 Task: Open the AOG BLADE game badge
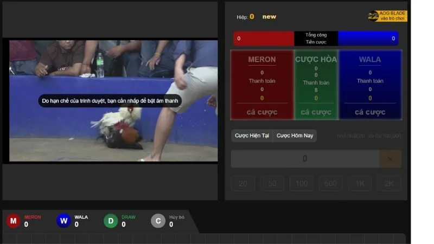tap(387, 16)
